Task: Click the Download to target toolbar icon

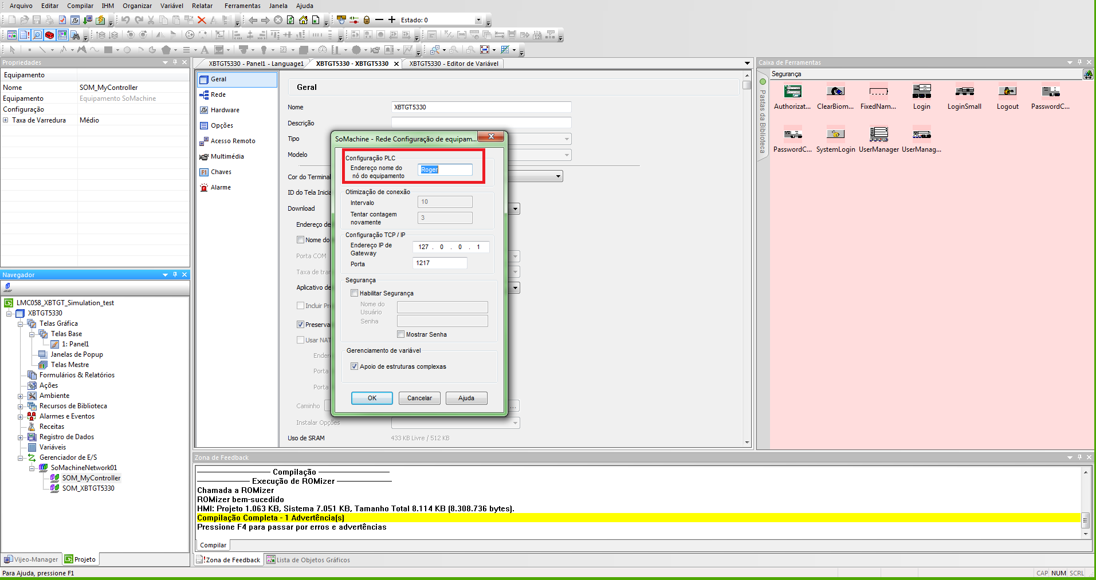Action: 88,20
